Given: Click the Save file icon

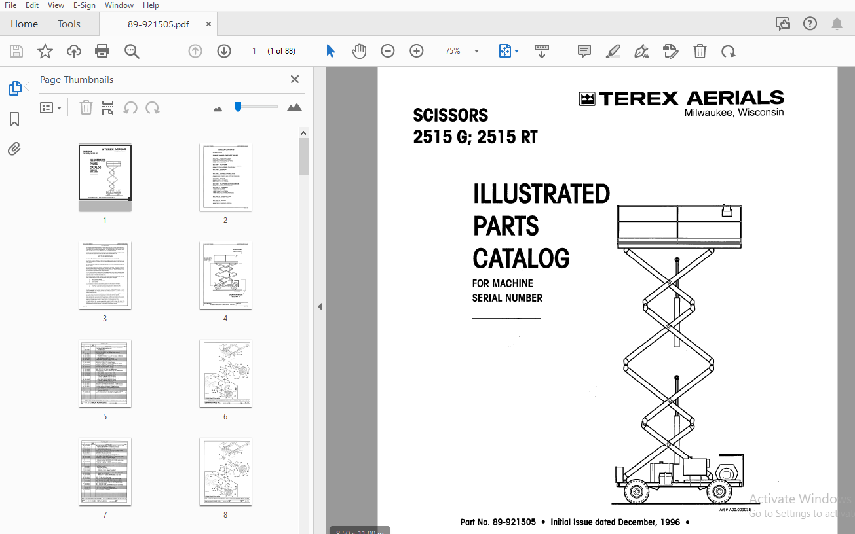Looking at the screenshot, I should tap(16, 51).
